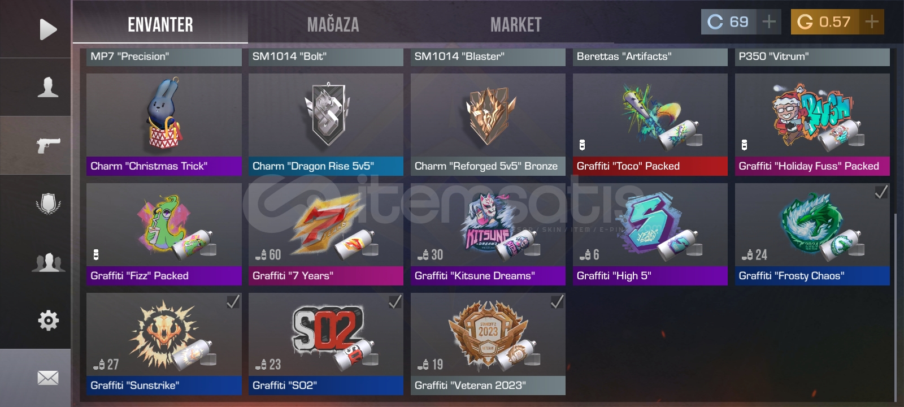Click the Graffiti "Toco" Packed item
Image resolution: width=904 pixels, height=407 pixels.
click(650, 124)
